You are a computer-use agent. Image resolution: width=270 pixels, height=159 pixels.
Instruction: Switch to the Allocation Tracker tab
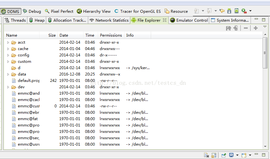(67, 20)
